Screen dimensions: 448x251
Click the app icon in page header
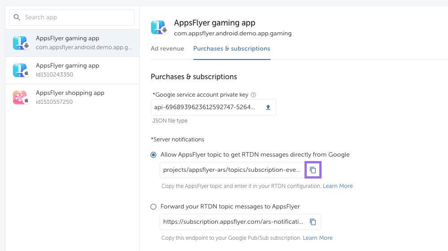(x=158, y=27)
